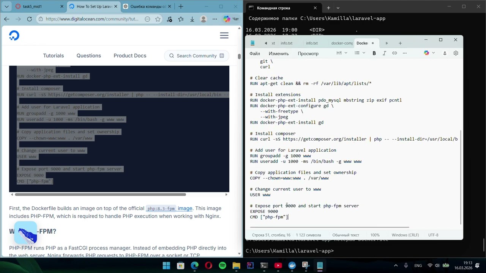486x273 pixels.
Task: Open Copilot chat in Edge
Action: coord(231,19)
